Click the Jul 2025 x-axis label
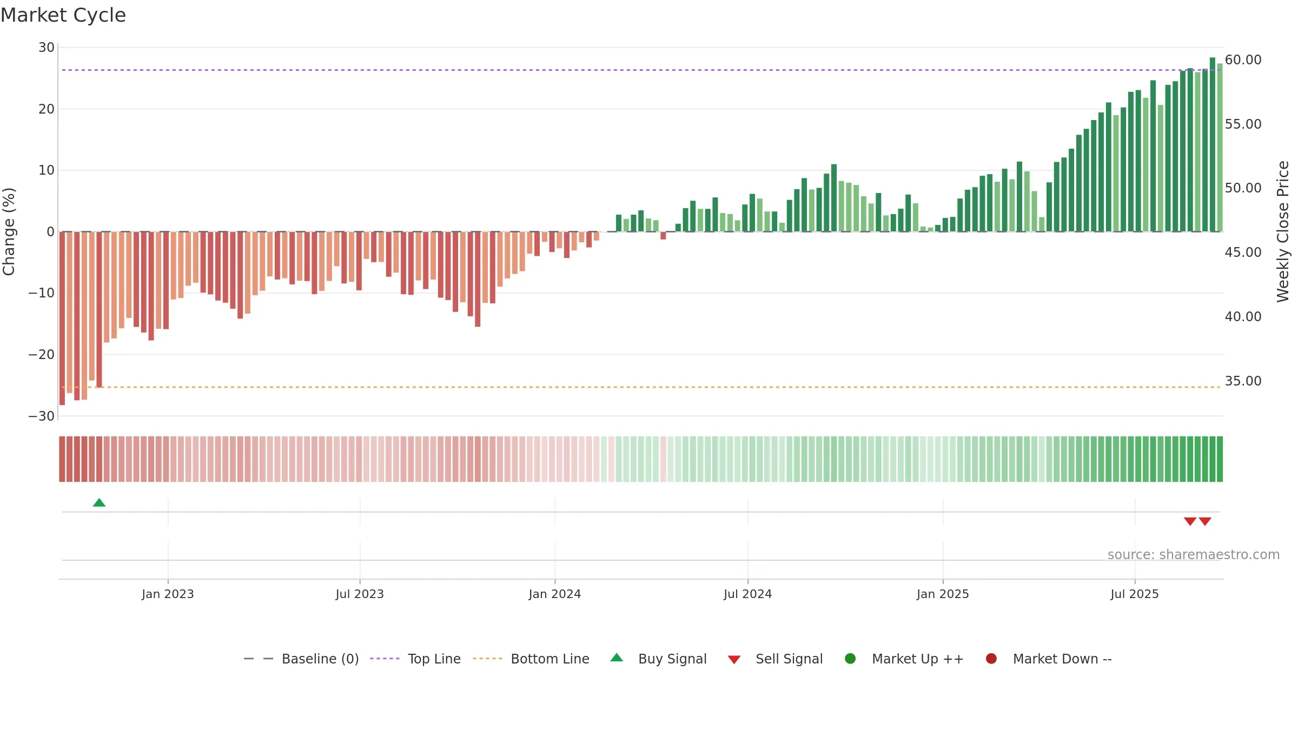 point(1135,594)
